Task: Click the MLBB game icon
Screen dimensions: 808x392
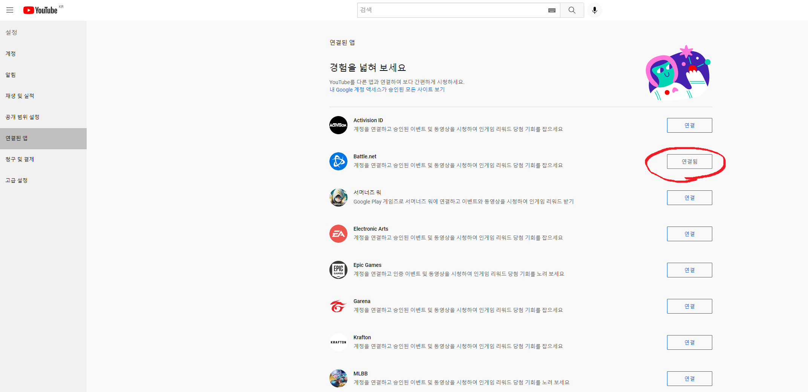Action: pyautogui.click(x=338, y=378)
